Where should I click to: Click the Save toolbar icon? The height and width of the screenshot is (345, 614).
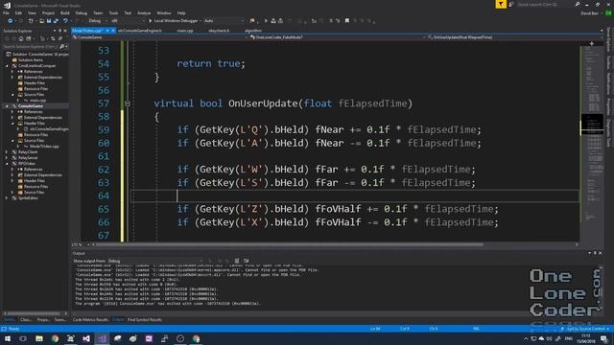[x=49, y=21]
